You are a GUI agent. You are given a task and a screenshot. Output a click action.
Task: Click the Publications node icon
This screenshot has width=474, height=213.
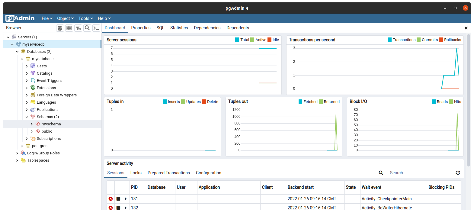[33, 109]
